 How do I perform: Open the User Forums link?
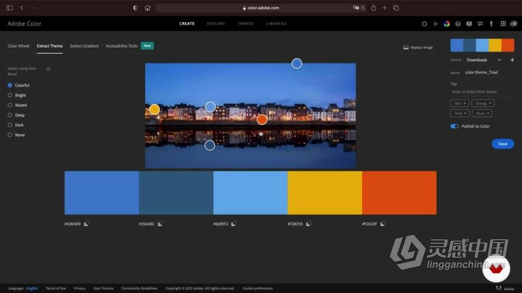point(103,289)
